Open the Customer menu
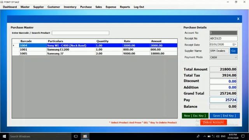Viewport: 249px width, 140px height. 54,7
